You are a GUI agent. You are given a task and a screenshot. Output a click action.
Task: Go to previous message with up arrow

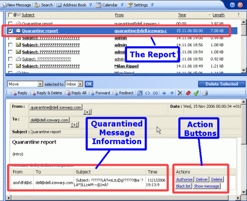pyautogui.click(x=164, y=93)
